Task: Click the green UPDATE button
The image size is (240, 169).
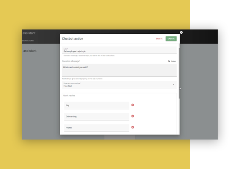Action: (x=171, y=39)
